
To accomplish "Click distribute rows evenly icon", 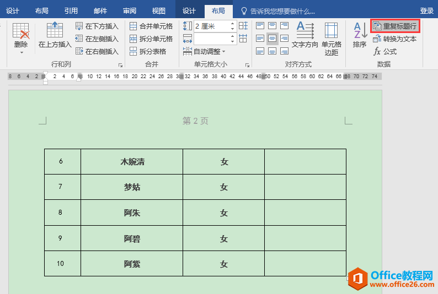I will 243,26.
